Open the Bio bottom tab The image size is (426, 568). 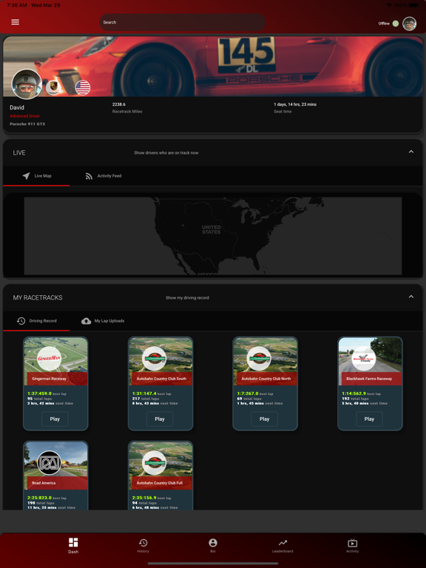213,546
